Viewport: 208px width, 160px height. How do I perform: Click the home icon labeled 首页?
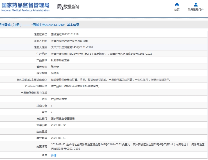pos(177,5)
